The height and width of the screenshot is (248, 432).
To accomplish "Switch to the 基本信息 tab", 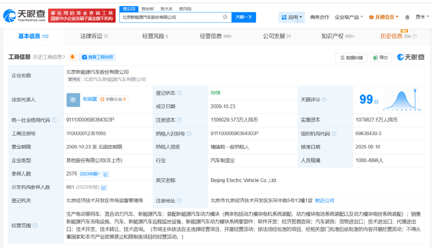I will click(x=33, y=36).
